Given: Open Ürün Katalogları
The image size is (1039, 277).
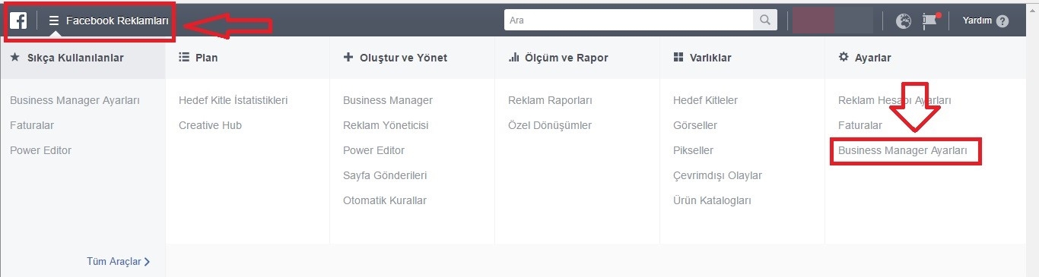Looking at the screenshot, I should pyautogui.click(x=712, y=200).
